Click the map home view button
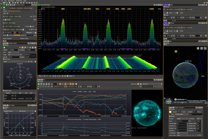This screenshot has width=208, height=139. pyautogui.click(x=198, y=48)
